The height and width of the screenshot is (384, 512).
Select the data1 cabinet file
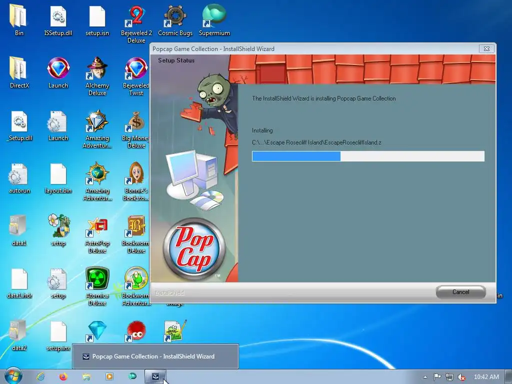pos(19,230)
